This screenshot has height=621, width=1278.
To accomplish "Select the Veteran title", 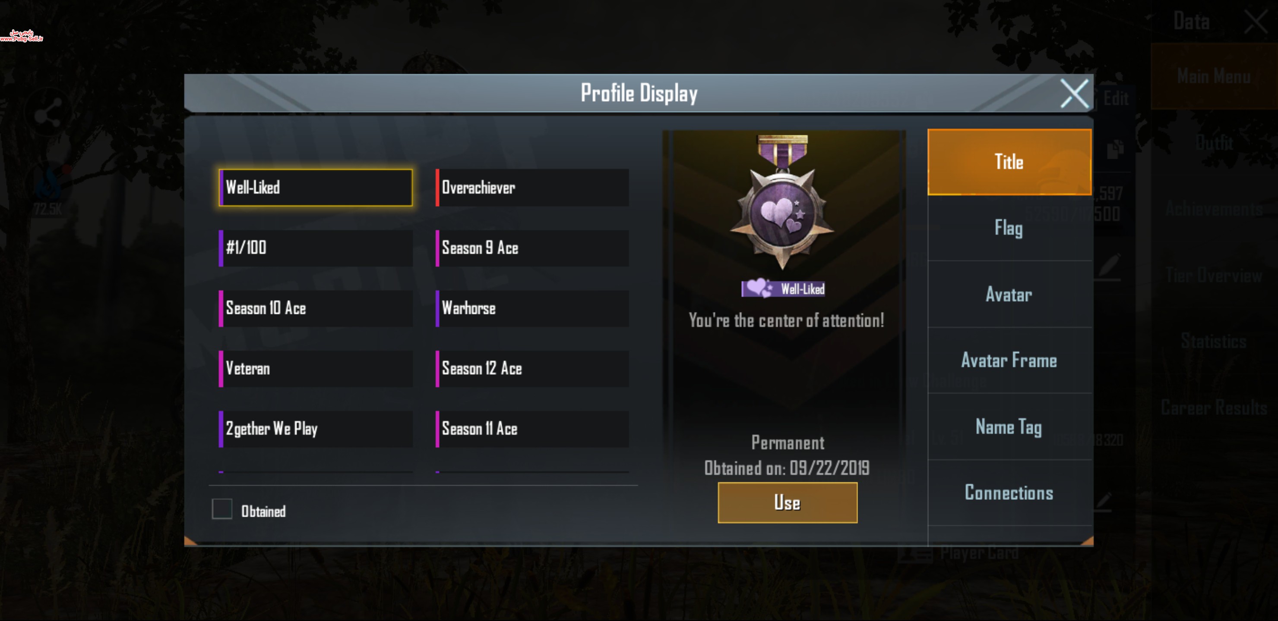I will coord(316,369).
